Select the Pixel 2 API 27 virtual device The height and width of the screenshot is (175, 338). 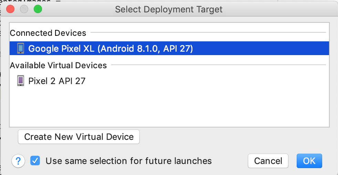coord(57,81)
